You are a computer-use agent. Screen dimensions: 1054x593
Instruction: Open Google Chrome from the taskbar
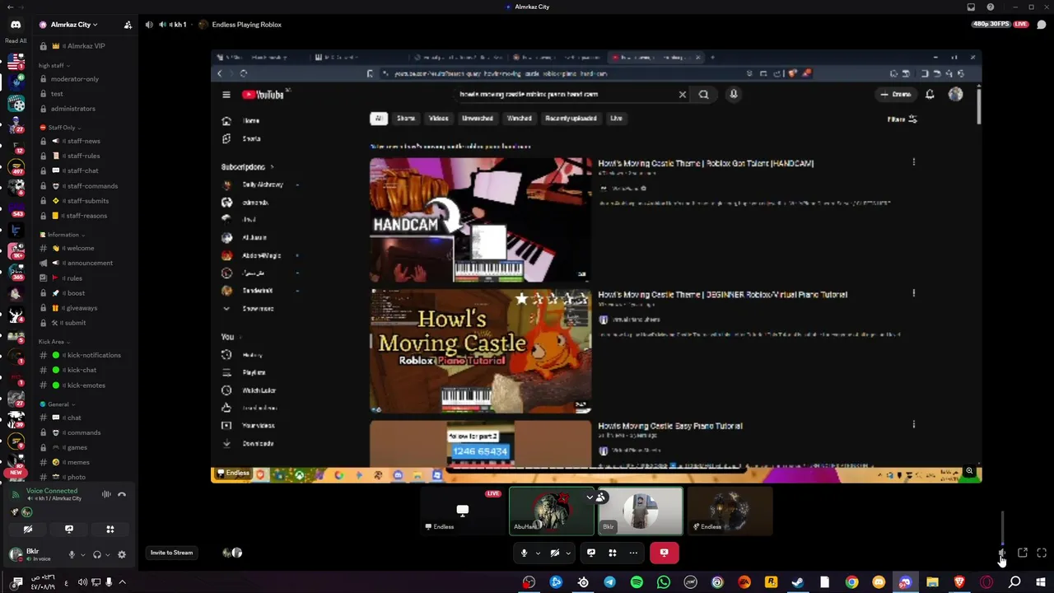point(851,582)
